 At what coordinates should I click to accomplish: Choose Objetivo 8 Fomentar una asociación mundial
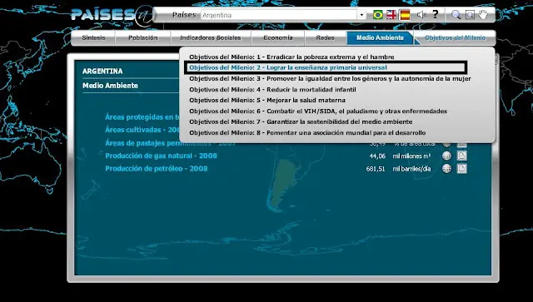tap(307, 133)
